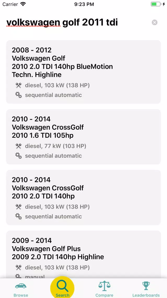
Task: Tap the engine icon in the Golf BlueMotion card
Action: [x=18, y=86]
